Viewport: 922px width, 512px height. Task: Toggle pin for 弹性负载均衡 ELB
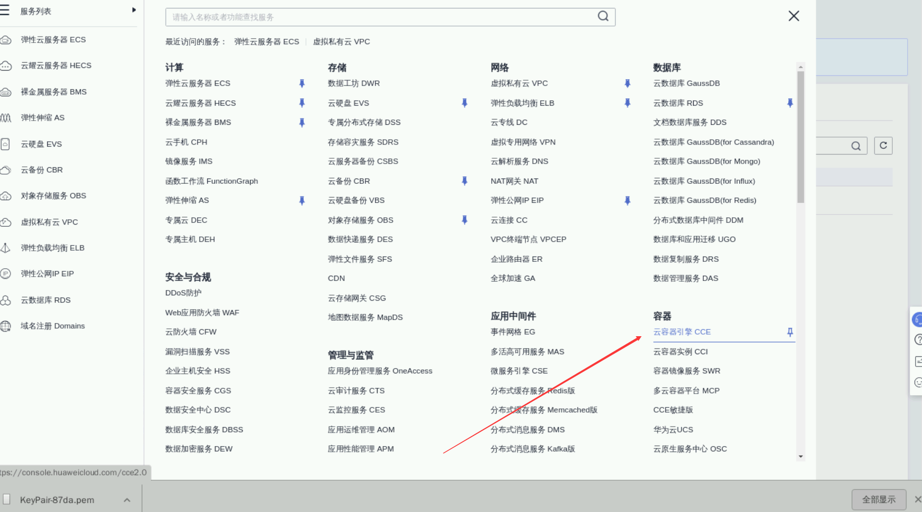click(627, 103)
